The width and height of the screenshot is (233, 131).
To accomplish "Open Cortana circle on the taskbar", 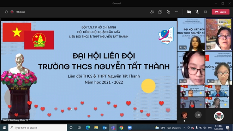I will pyautogui.click(x=71, y=128).
